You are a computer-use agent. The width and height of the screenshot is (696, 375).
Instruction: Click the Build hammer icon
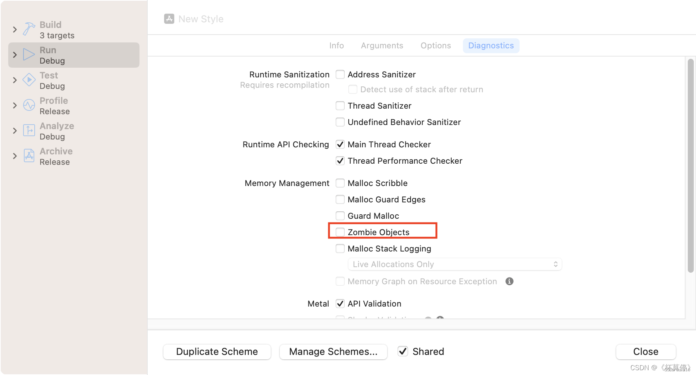29,29
